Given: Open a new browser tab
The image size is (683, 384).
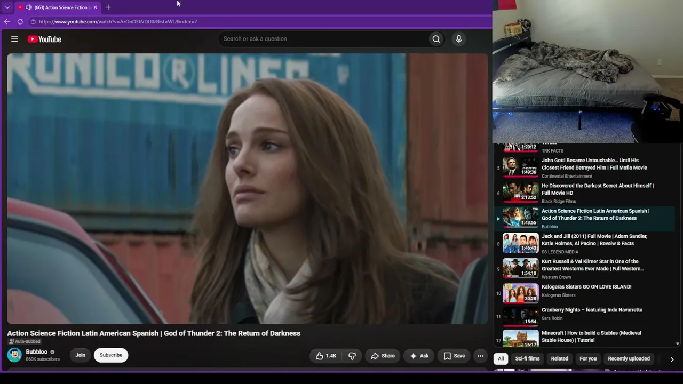Looking at the screenshot, I should pyautogui.click(x=108, y=7).
